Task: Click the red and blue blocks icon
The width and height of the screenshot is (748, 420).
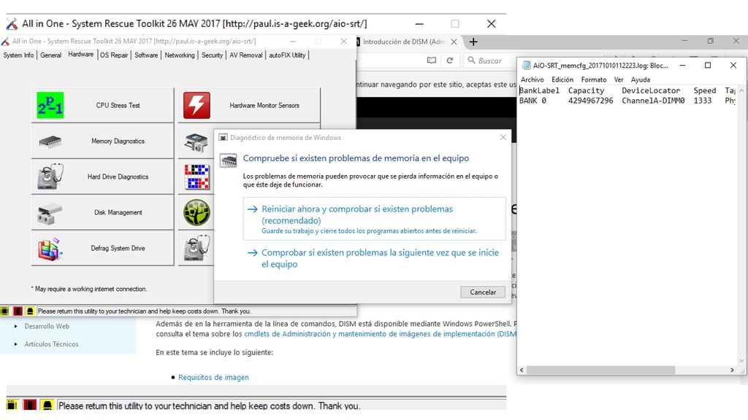Action: [x=196, y=176]
